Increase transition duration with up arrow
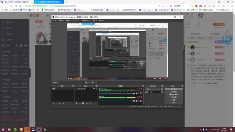The image size is (235, 132). click(x=162, y=92)
